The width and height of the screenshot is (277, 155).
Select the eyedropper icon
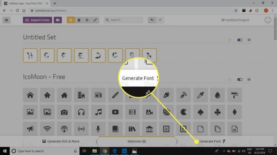200,95
